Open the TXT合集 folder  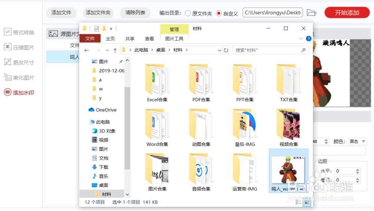(289, 83)
